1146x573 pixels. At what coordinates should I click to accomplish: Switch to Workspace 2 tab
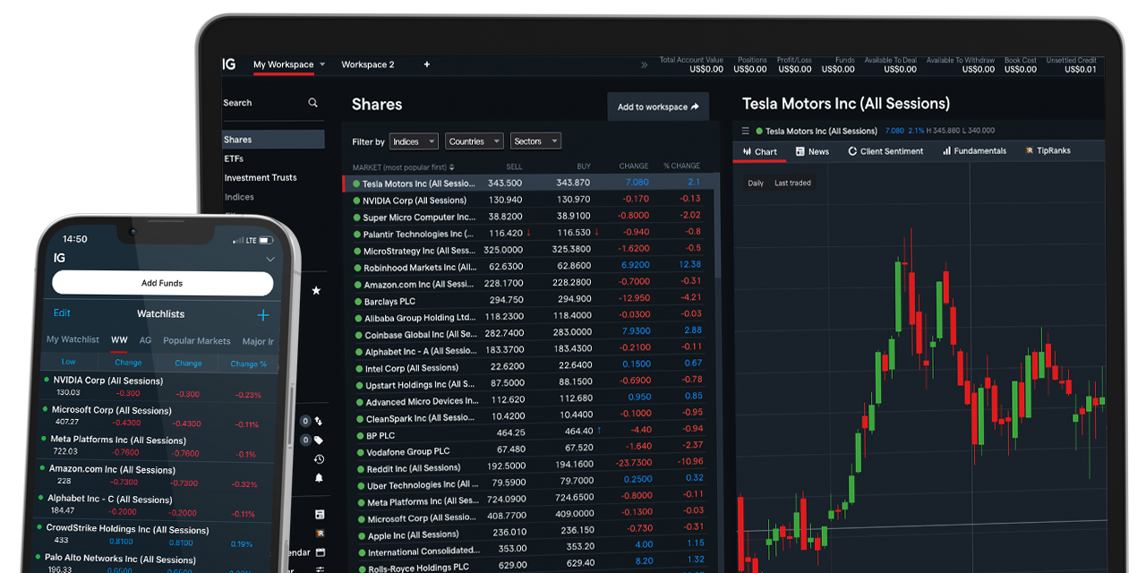tap(368, 64)
